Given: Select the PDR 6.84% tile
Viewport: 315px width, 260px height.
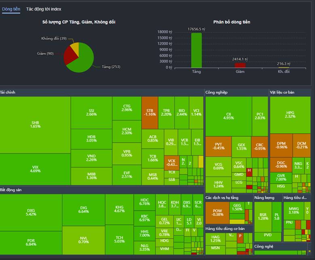Looking at the screenshot, I should (31, 243).
